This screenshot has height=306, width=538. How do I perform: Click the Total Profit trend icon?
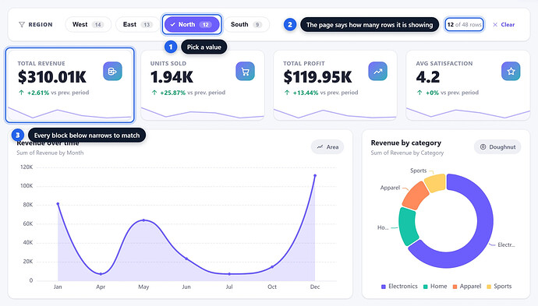point(377,72)
